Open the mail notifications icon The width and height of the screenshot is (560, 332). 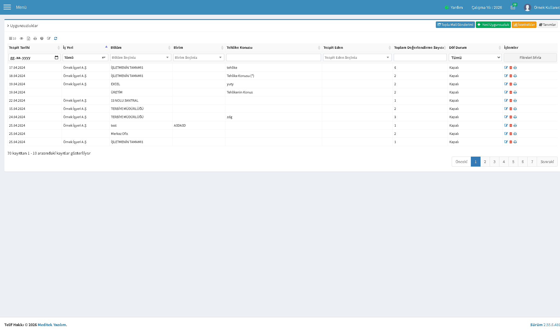pos(513,7)
